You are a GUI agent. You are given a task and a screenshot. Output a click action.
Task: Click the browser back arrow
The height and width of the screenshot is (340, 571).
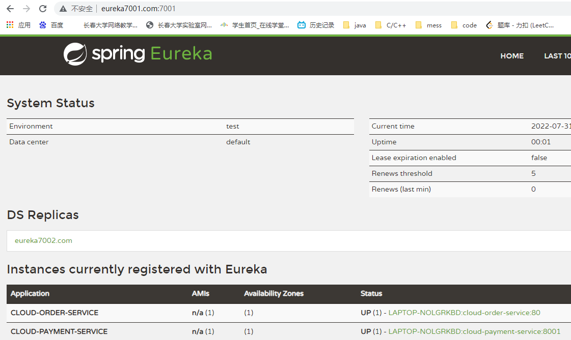10,8
